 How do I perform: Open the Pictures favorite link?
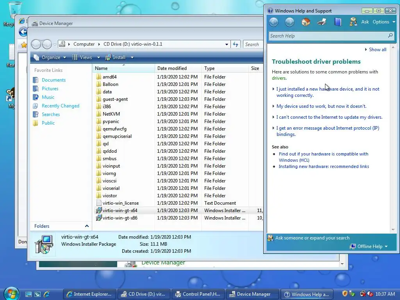[x=50, y=89]
